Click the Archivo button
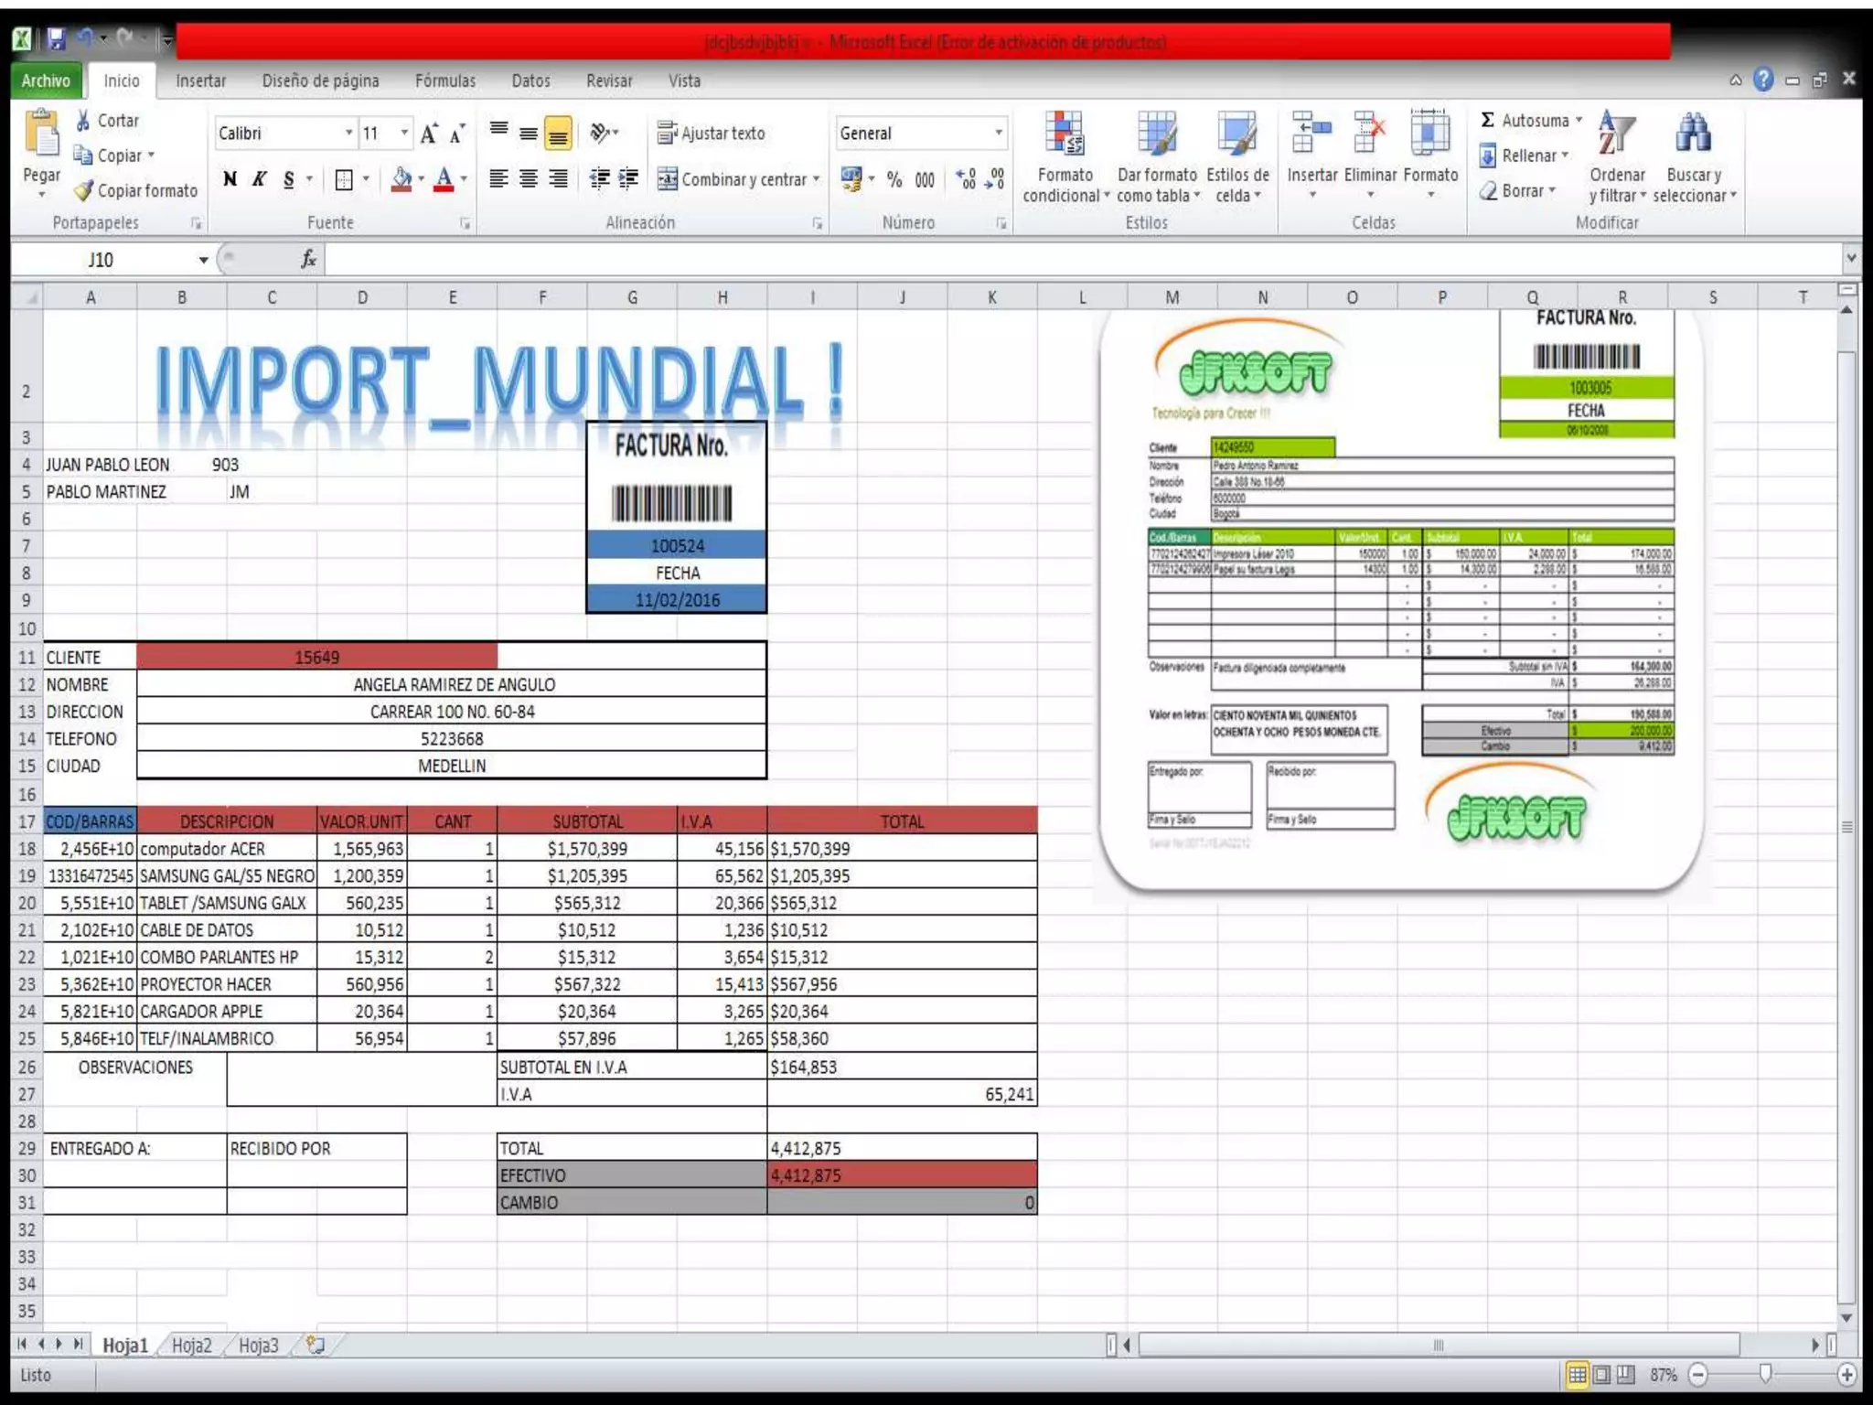 [46, 80]
